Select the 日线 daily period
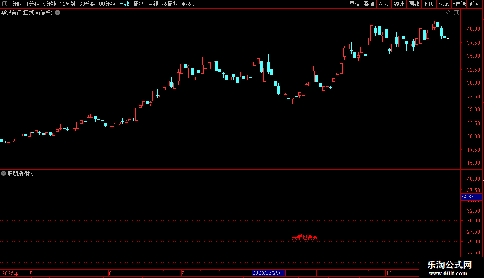This screenshot has width=484, height=278. pos(124,4)
